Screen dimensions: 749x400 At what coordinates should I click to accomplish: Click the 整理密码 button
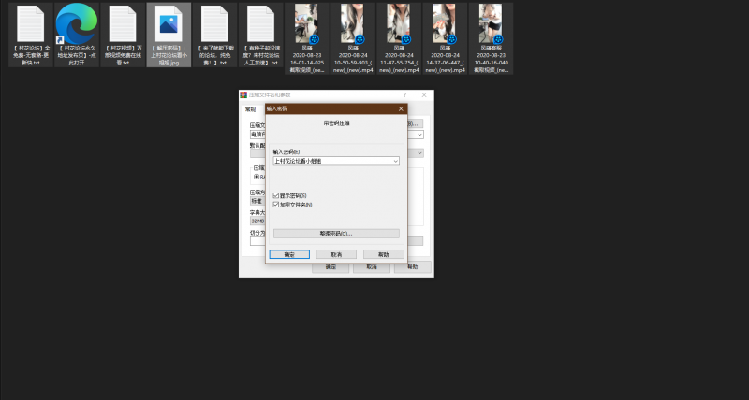(336, 234)
